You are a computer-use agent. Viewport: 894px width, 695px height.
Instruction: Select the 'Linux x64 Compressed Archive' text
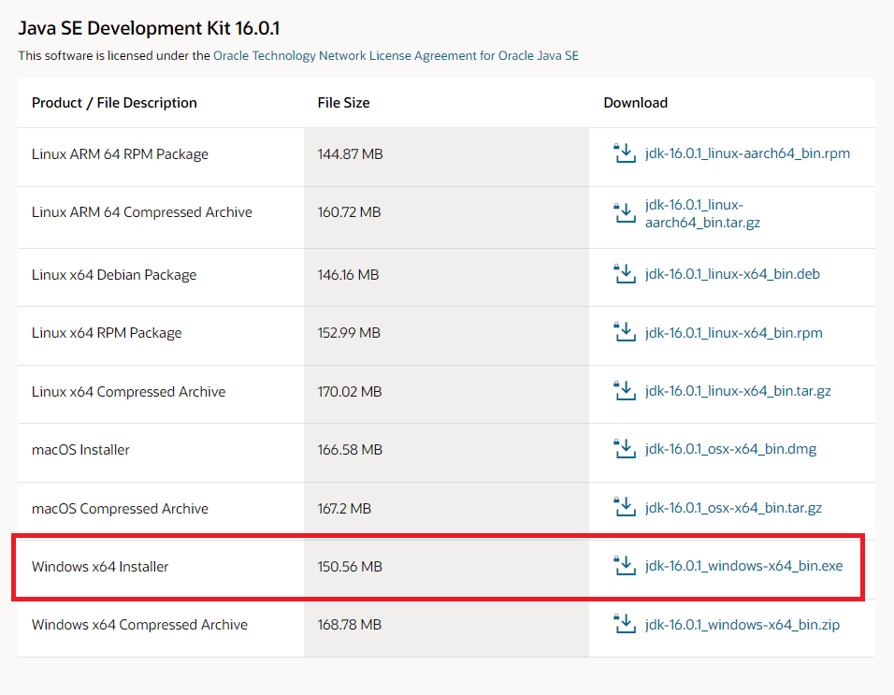click(x=129, y=392)
